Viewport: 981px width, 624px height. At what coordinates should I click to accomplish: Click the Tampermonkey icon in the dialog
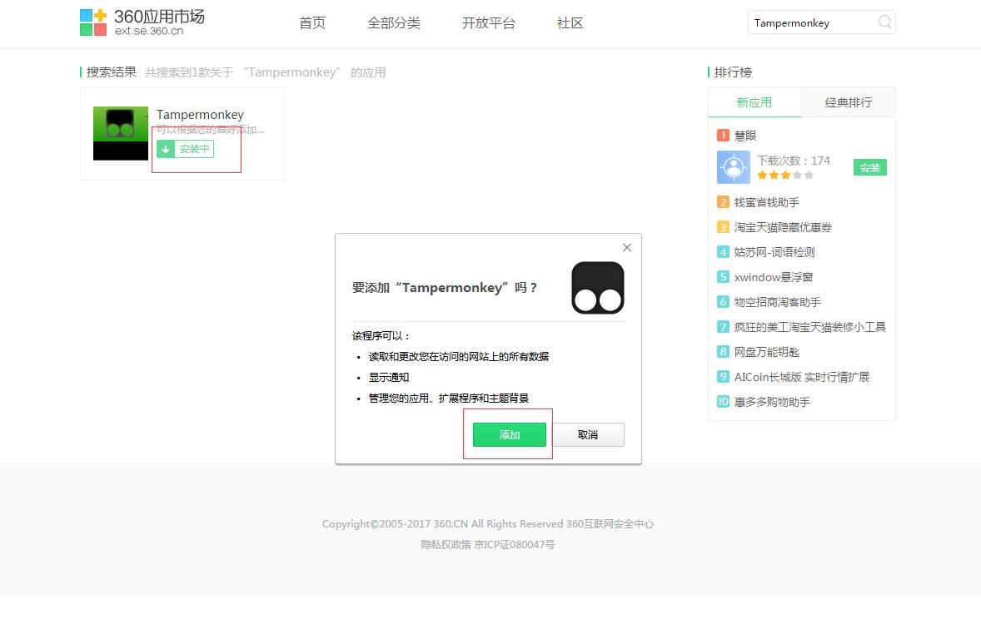click(597, 287)
